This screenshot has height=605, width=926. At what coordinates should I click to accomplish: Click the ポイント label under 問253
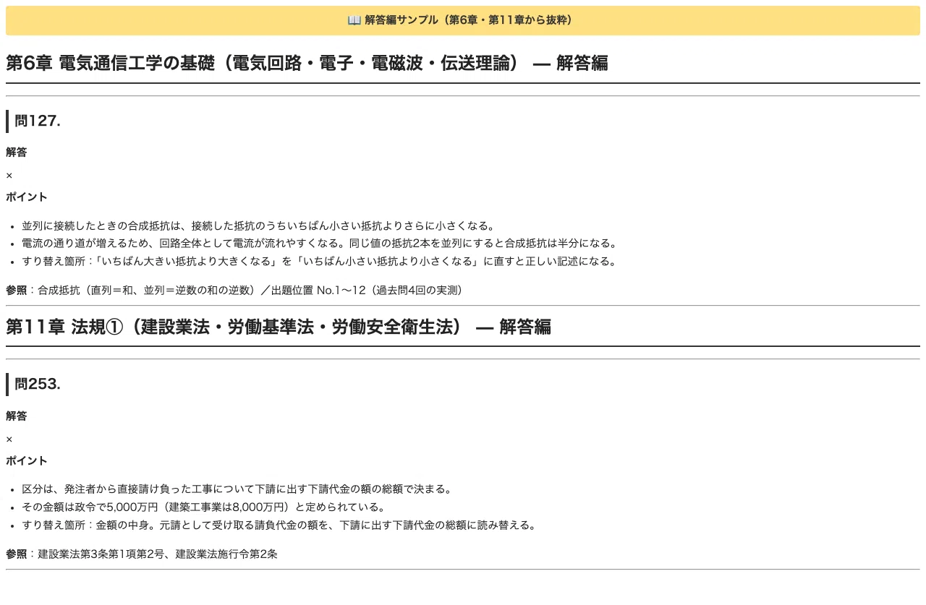click(x=27, y=461)
